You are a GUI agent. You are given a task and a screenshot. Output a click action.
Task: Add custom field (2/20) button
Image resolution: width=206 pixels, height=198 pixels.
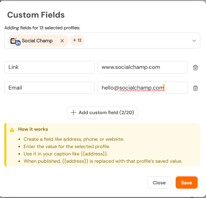102,112
